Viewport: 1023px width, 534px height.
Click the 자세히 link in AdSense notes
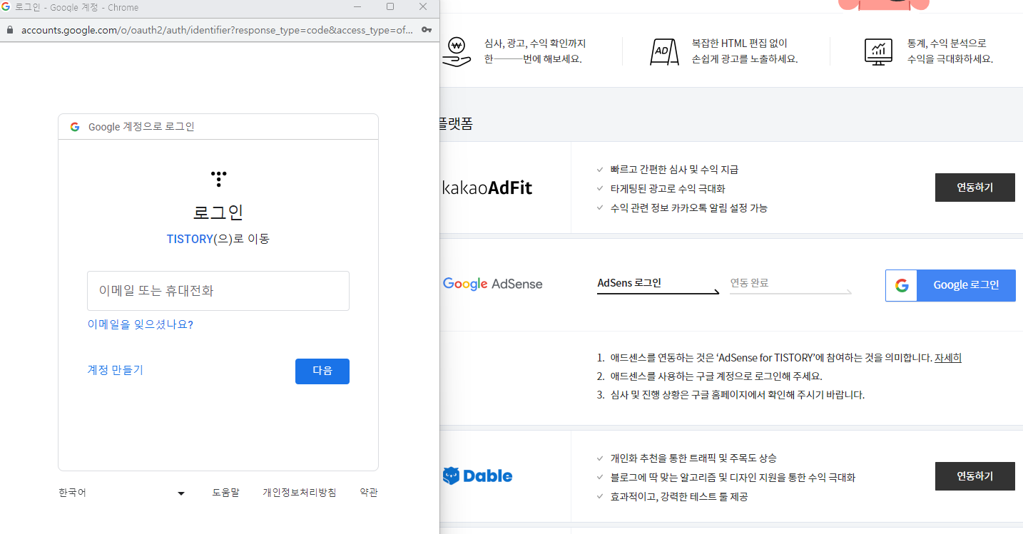[948, 358]
